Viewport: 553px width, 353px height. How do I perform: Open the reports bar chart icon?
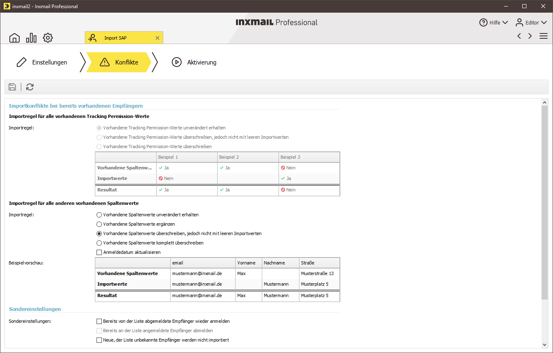31,38
